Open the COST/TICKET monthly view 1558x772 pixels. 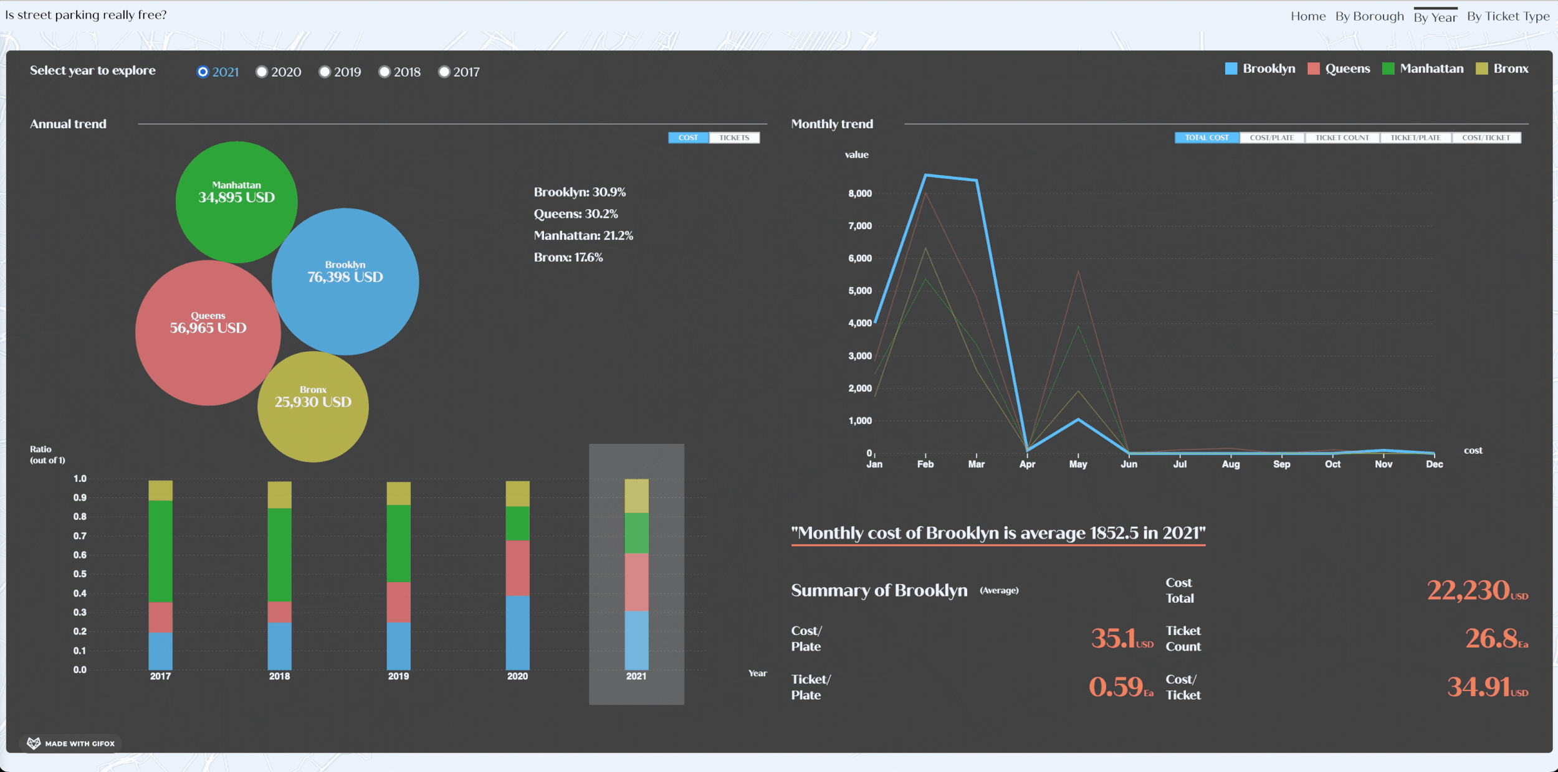[1486, 138]
